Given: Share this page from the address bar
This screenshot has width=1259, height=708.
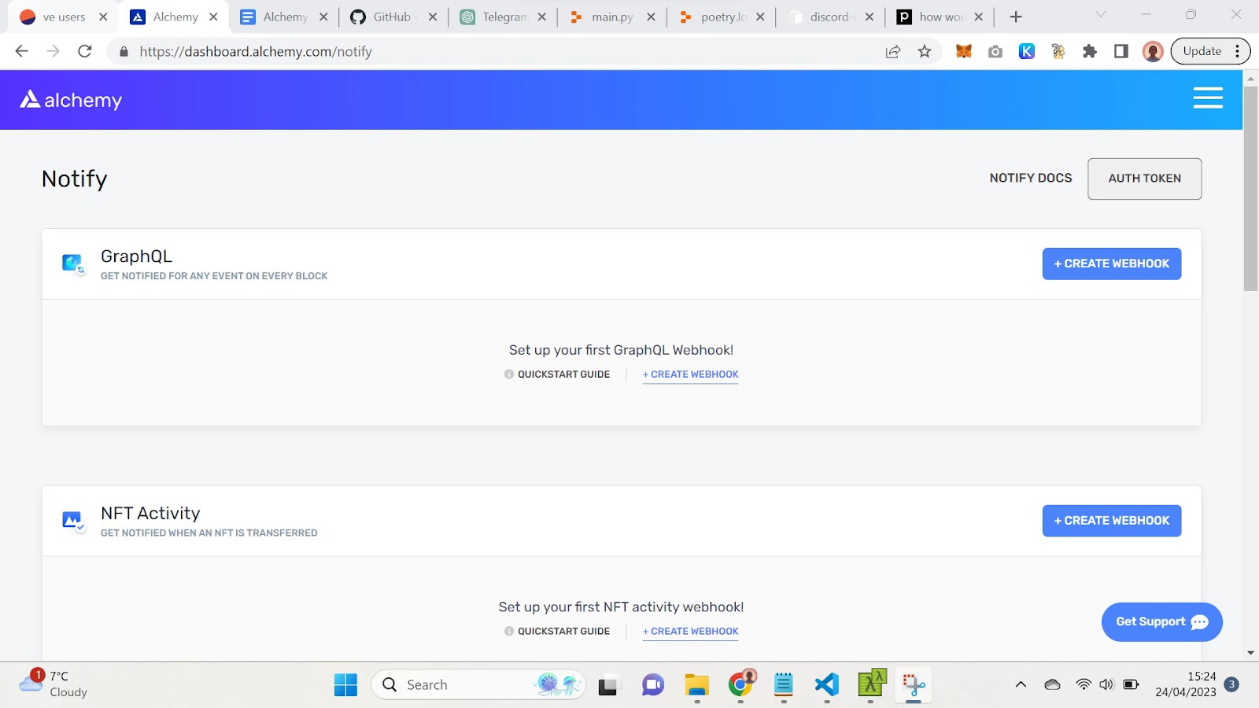Looking at the screenshot, I should coord(893,51).
